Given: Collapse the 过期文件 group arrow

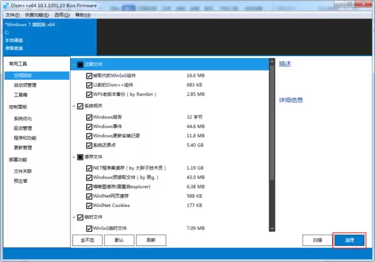Looking at the screenshot, I should (x=74, y=65).
